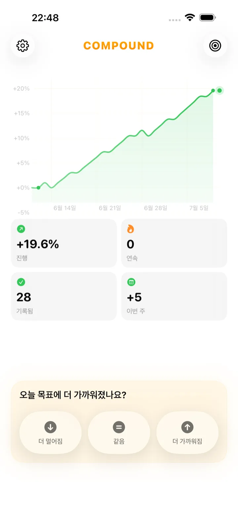This screenshot has height=518, width=238.
Task: Tap the COMPOUND title at top
Action: click(119, 46)
